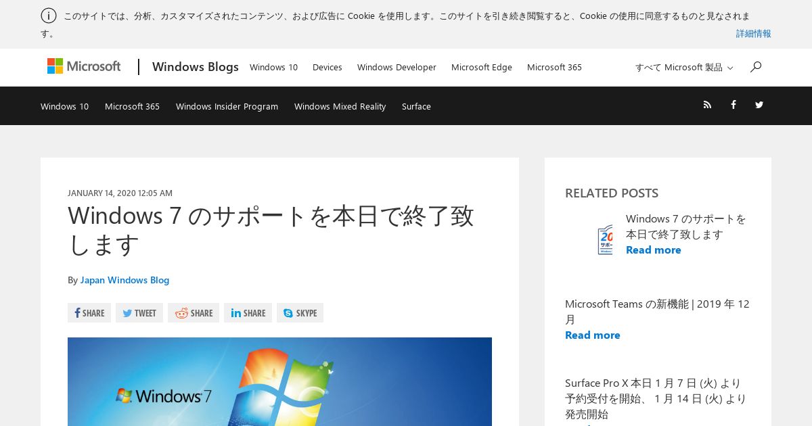Viewport: 812px width, 426px height.
Task: Open the search magnifier icon
Action: 756,66
